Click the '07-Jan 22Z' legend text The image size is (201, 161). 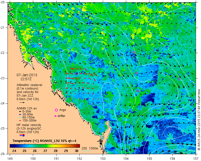pyautogui.click(x=25, y=96)
